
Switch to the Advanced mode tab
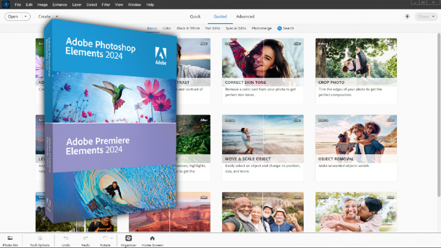coord(245,17)
